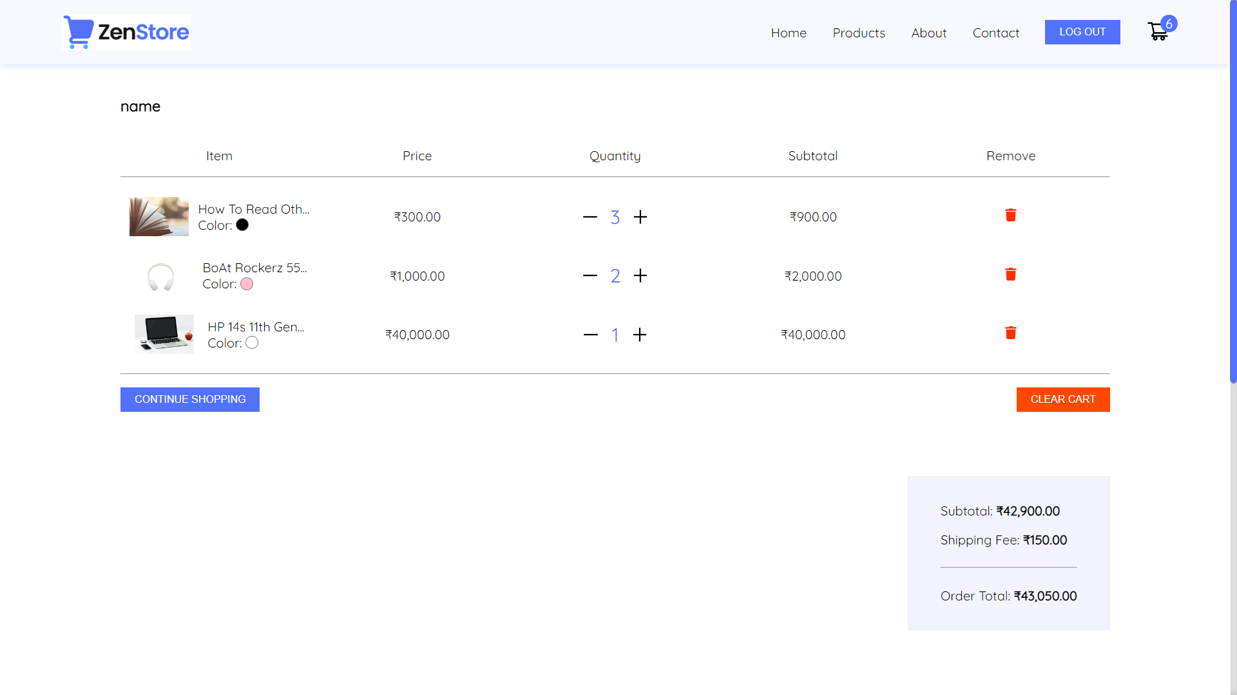The width and height of the screenshot is (1237, 695).
Task: Increase quantity of How To Read book
Action: click(x=640, y=218)
